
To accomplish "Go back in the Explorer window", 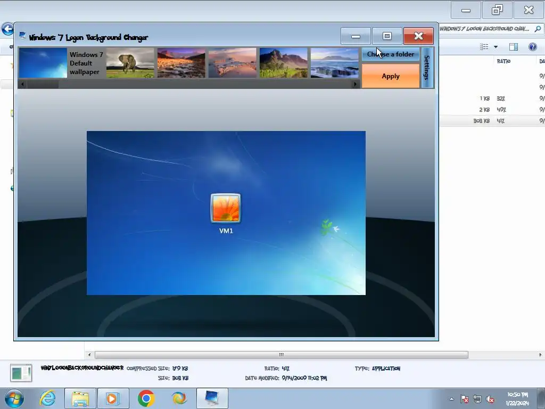I will [7, 29].
